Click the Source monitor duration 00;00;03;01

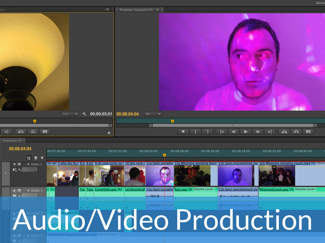click(101, 114)
